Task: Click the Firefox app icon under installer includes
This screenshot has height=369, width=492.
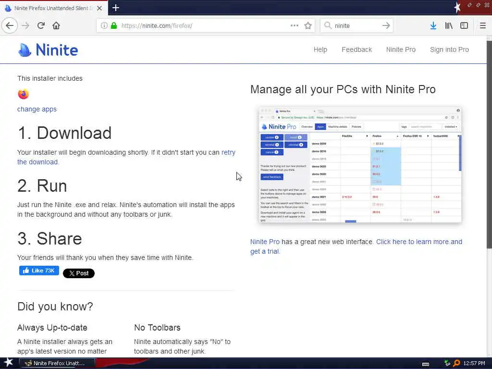Action: [x=23, y=94]
